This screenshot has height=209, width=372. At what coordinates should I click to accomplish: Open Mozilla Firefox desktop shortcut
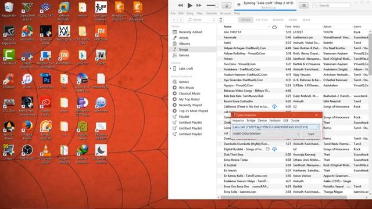pyautogui.click(x=27, y=130)
